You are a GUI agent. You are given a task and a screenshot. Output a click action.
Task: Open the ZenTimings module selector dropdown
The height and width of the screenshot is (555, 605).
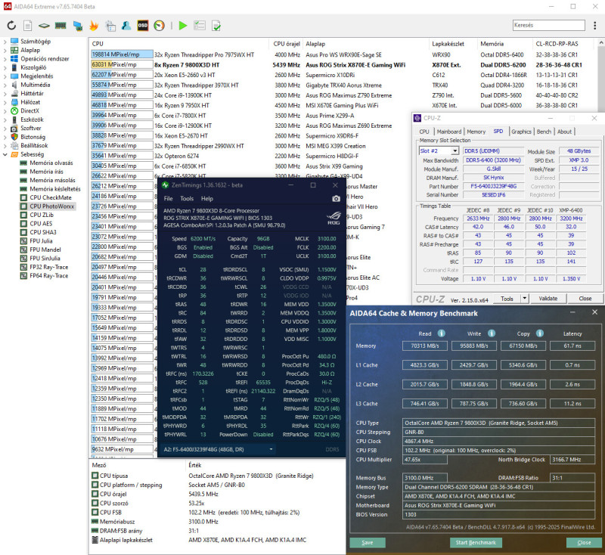click(271, 449)
